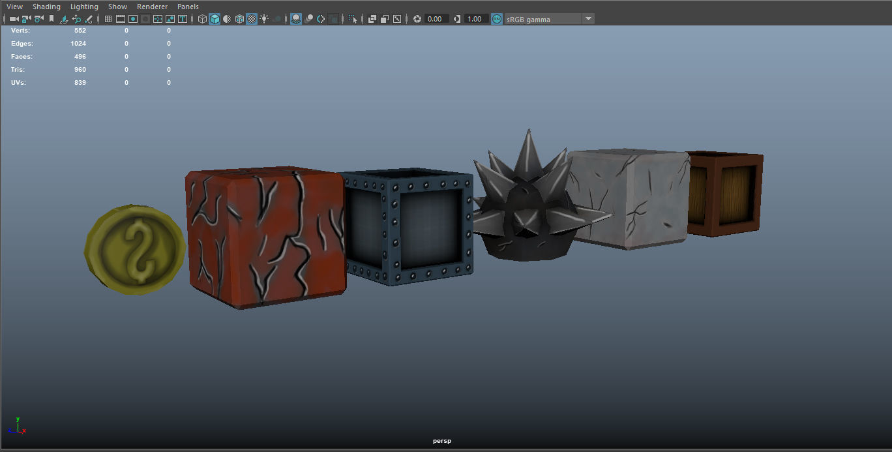892x452 pixels.
Task: Toggle the viewport Grid display
Action: (108, 19)
